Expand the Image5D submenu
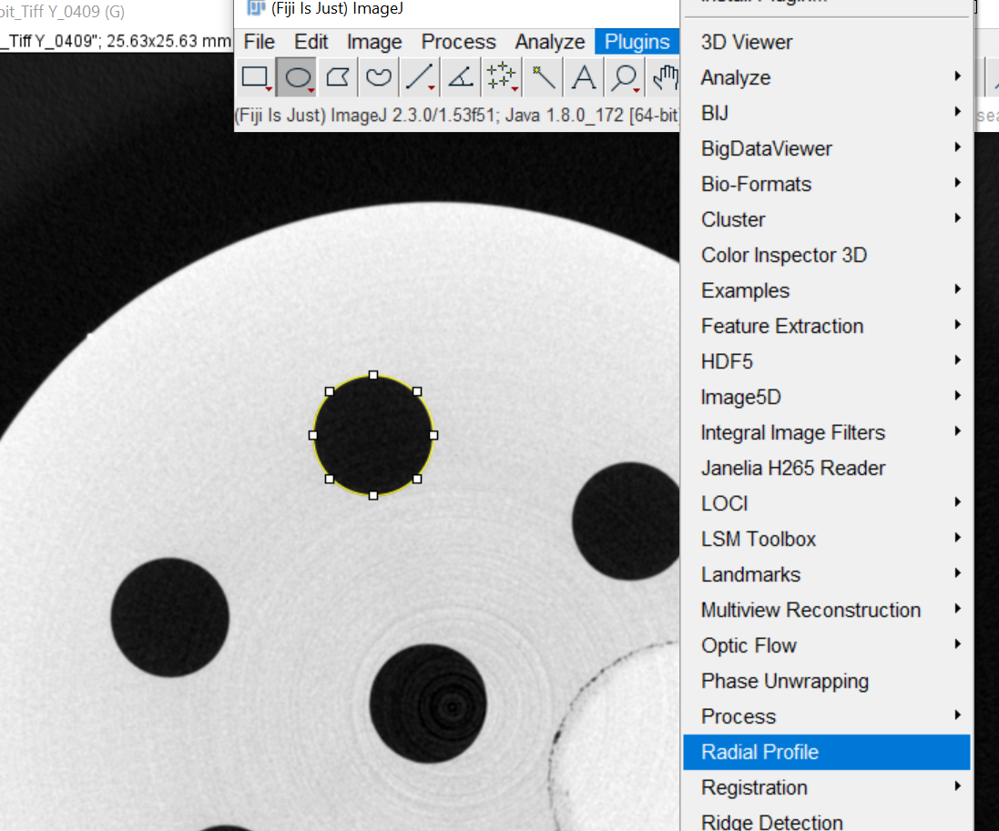This screenshot has width=999, height=831. (826, 398)
